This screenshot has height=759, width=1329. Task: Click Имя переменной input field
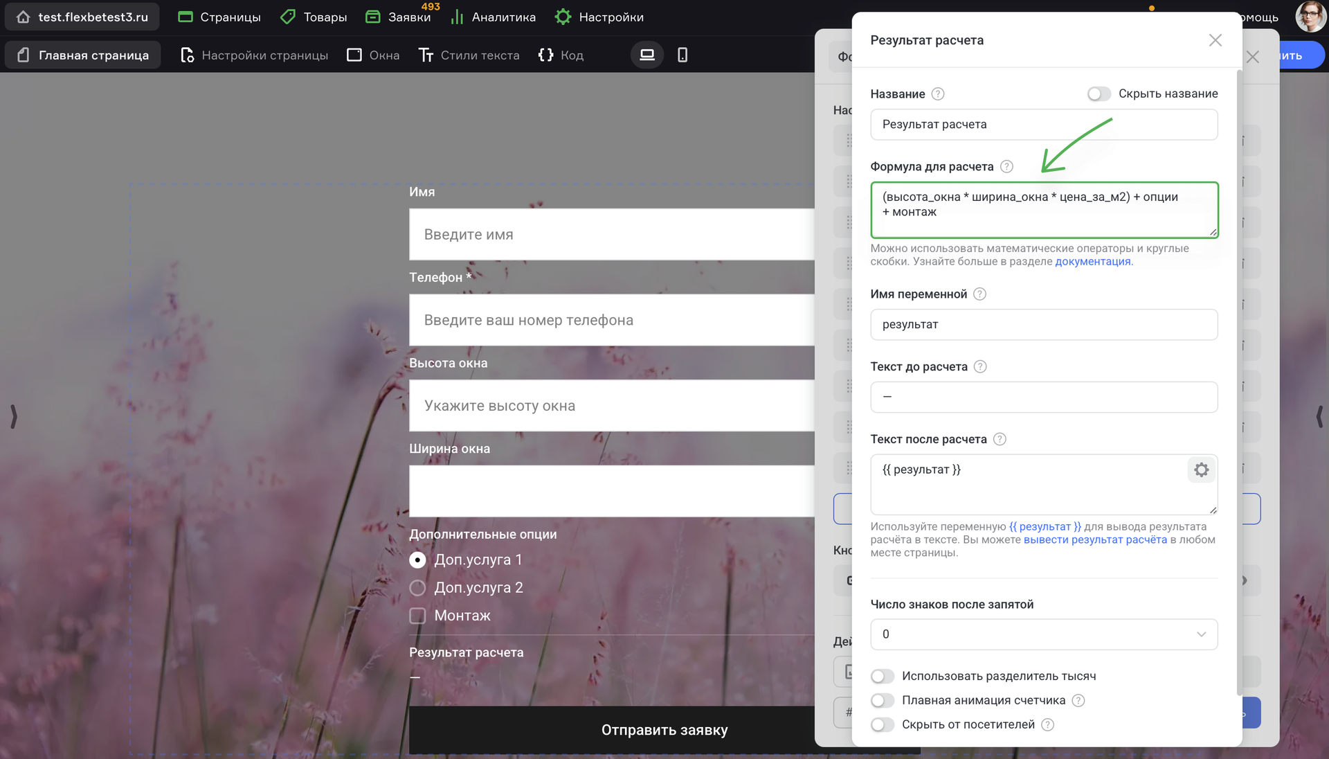(x=1044, y=325)
